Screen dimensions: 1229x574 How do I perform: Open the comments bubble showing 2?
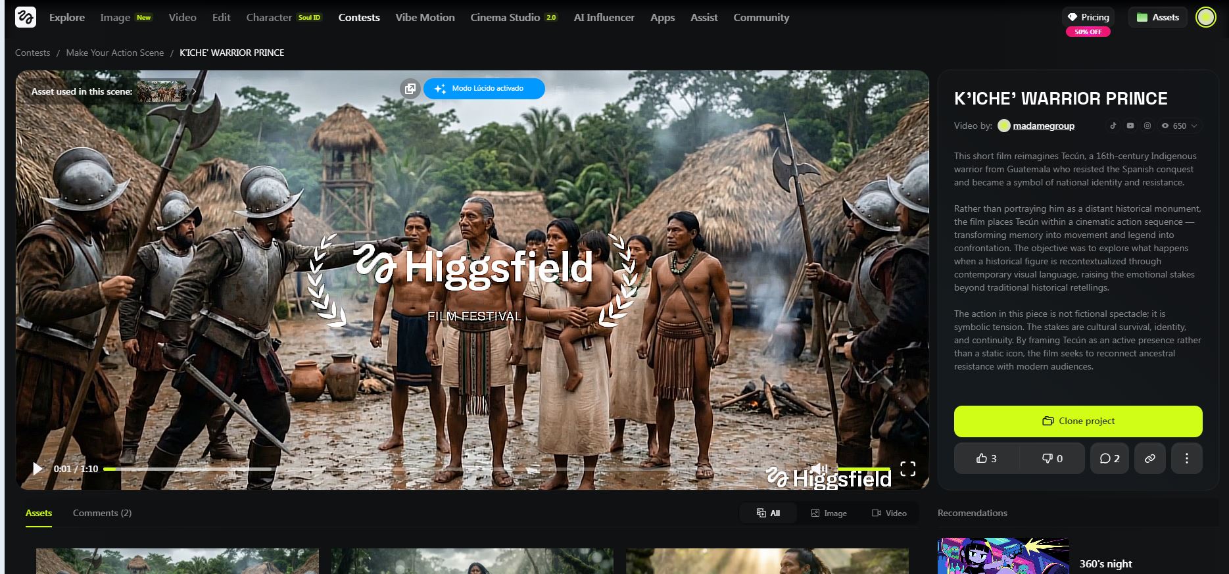(x=1109, y=458)
